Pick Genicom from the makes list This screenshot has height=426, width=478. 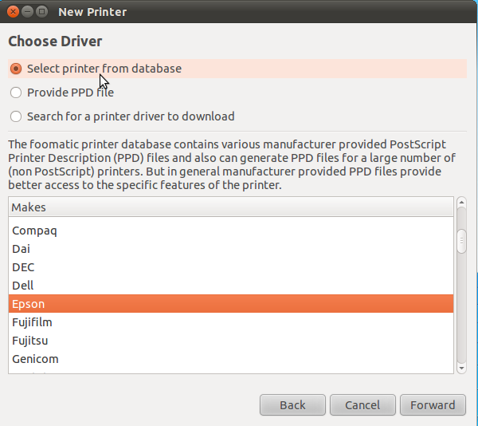pyautogui.click(x=35, y=359)
